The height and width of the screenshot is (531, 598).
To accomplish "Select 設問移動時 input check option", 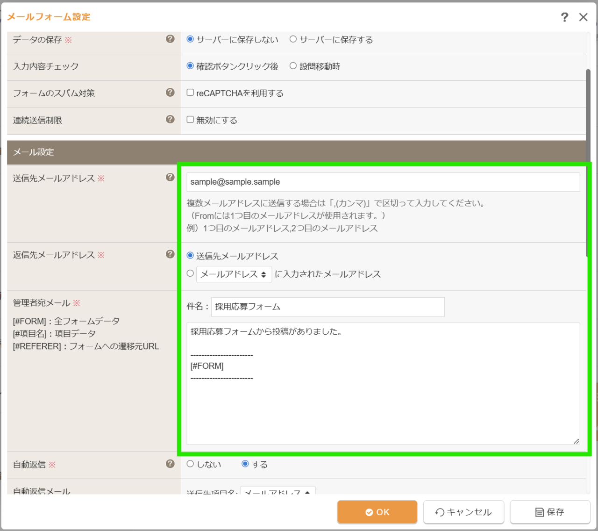I will click(x=293, y=66).
